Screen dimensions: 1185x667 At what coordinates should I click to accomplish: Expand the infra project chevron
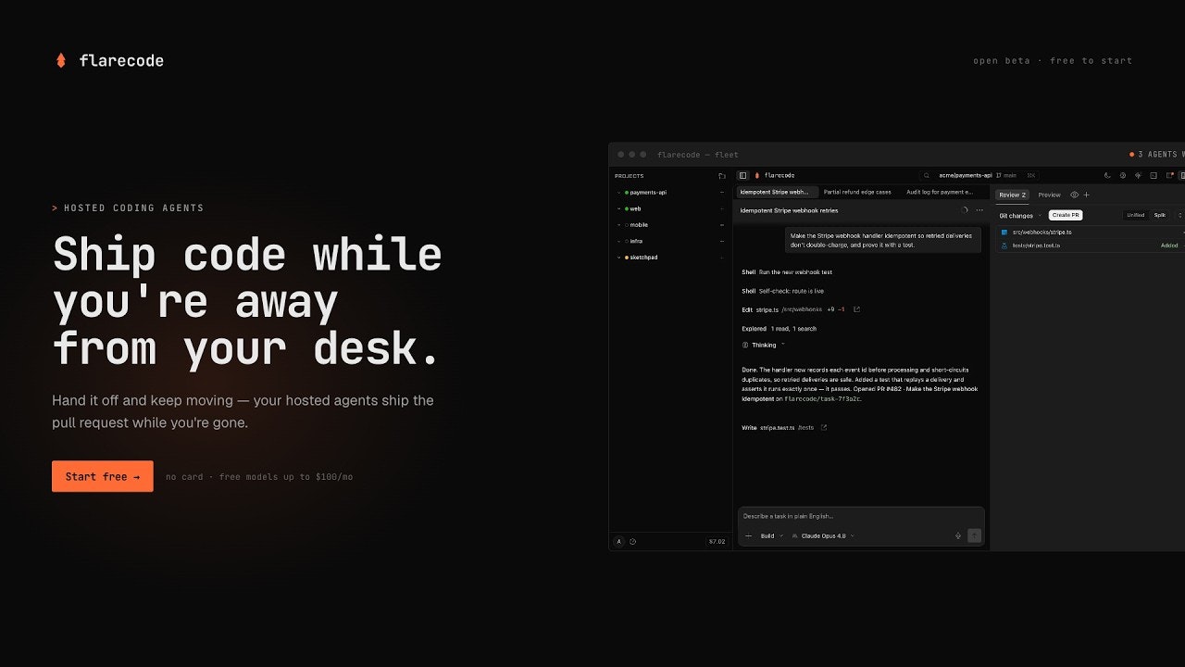[618, 241]
